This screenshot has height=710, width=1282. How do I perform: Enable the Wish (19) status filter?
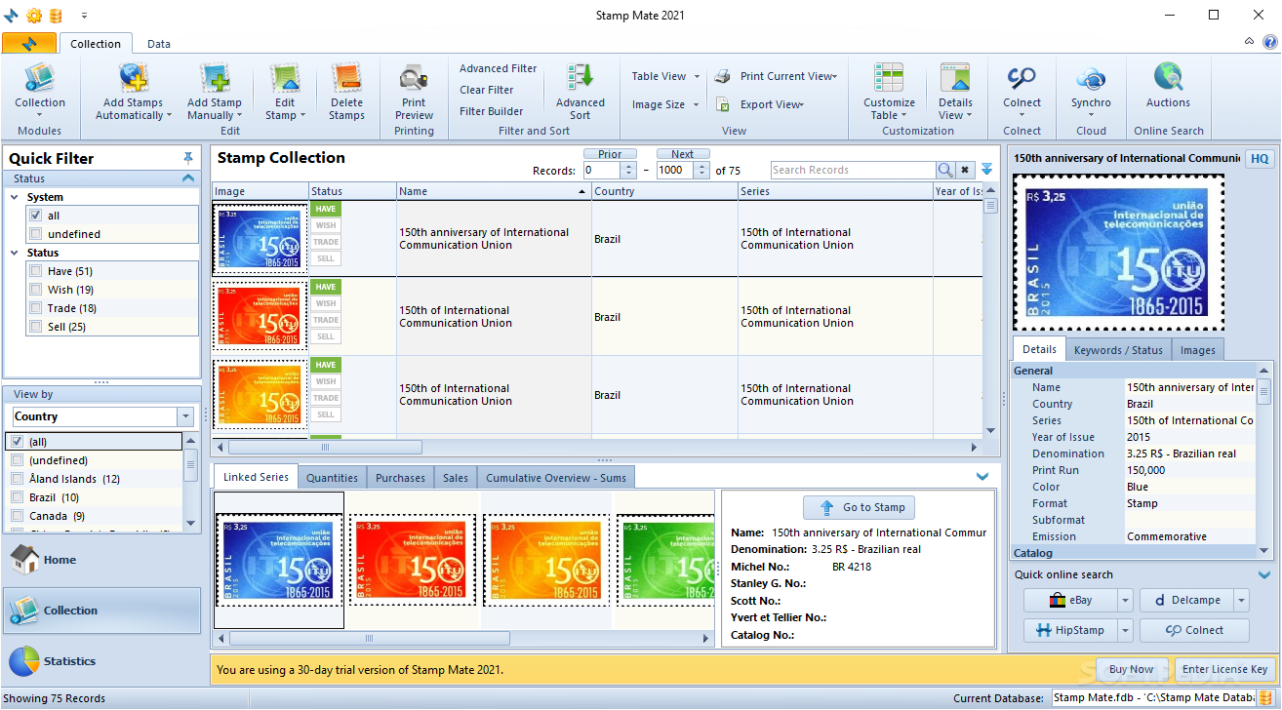(36, 290)
